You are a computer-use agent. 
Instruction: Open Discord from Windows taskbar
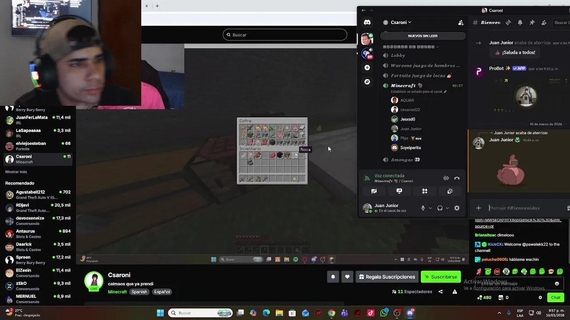(x=410, y=313)
